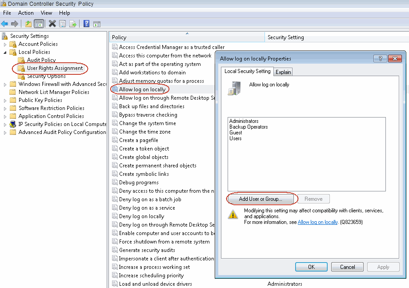The height and width of the screenshot is (288, 409).
Task: Click the Access Credential Manager policy icon
Action: [115, 47]
